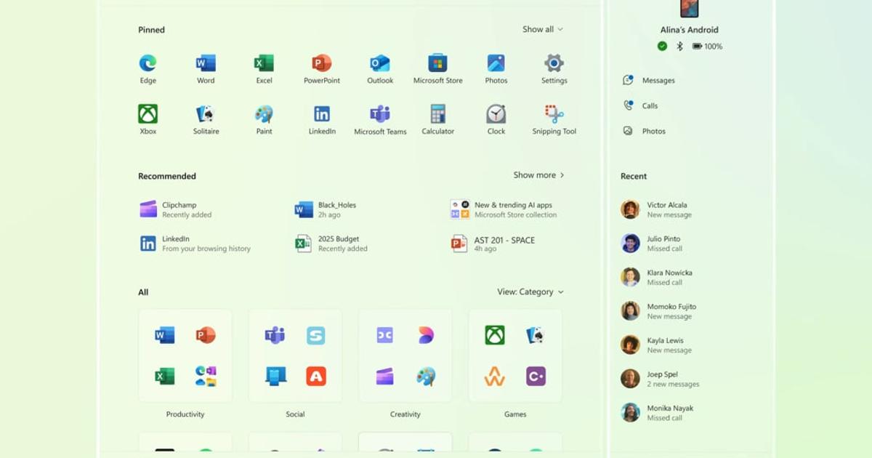
Task: Open Word icon in the Productivity folder
Action: point(165,335)
